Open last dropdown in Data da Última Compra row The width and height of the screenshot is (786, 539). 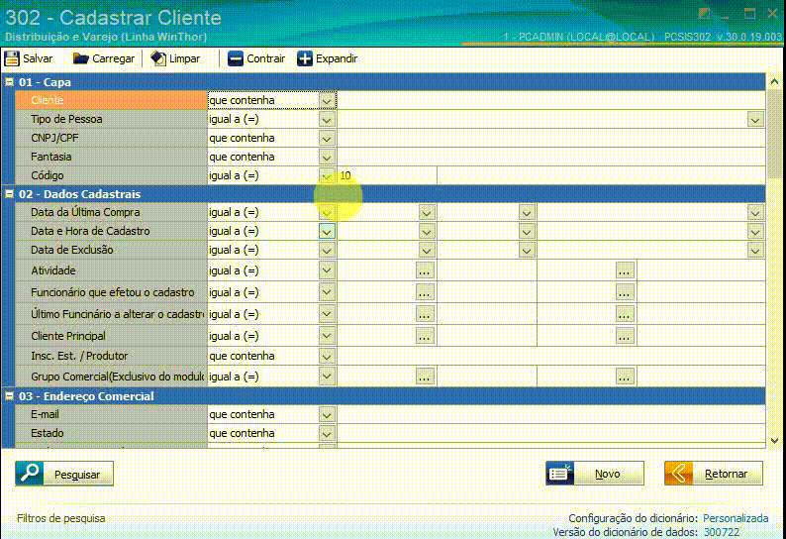[755, 213]
